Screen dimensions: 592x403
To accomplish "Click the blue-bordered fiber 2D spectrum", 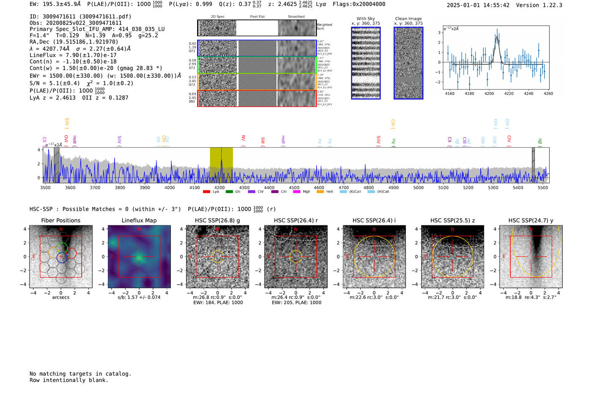I will coord(217,48).
